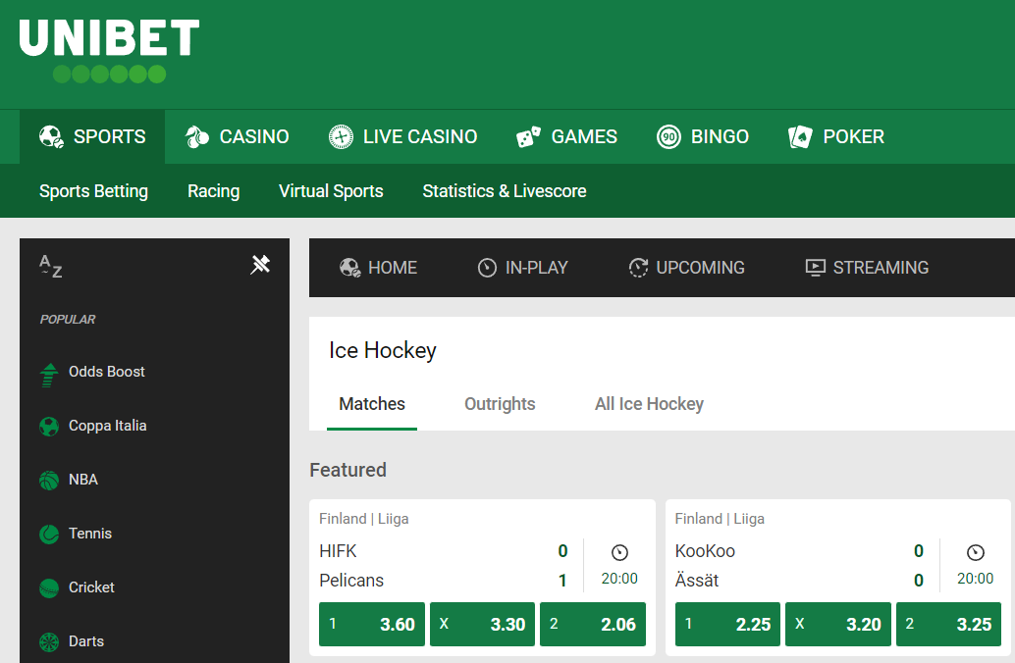Open the GAMES main tab

pyautogui.click(x=566, y=136)
